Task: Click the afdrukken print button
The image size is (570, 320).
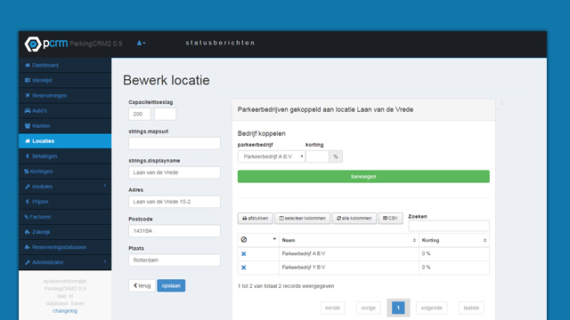Action: 256,219
